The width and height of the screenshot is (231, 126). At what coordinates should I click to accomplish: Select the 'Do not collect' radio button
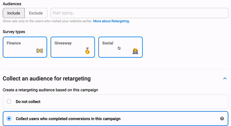click(x=9, y=102)
